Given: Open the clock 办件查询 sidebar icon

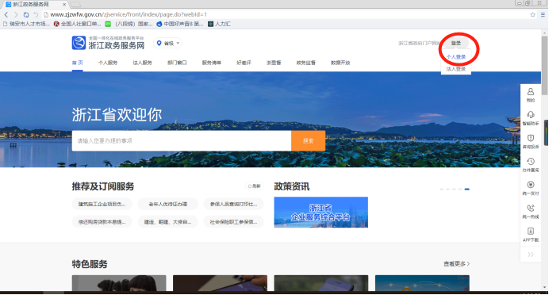Looking at the screenshot, I should coord(531,165).
